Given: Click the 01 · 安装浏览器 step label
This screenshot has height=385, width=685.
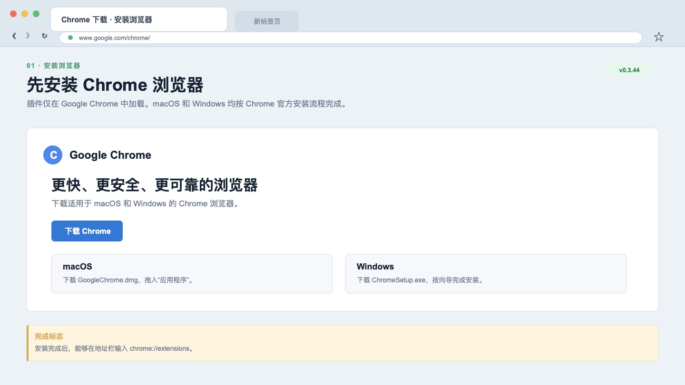Looking at the screenshot, I should click(53, 66).
